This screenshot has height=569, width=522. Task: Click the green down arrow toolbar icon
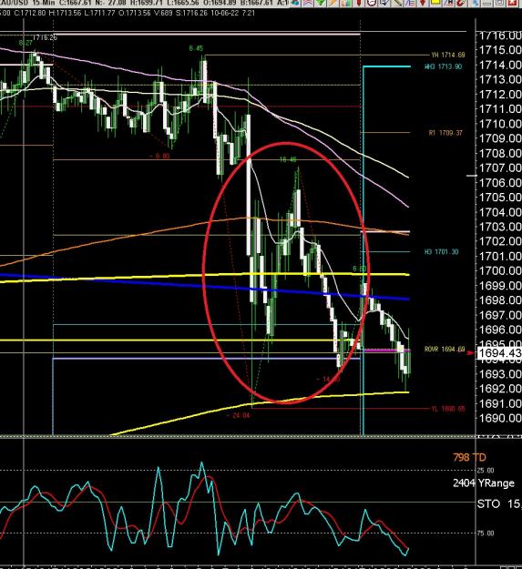tap(321, 3)
